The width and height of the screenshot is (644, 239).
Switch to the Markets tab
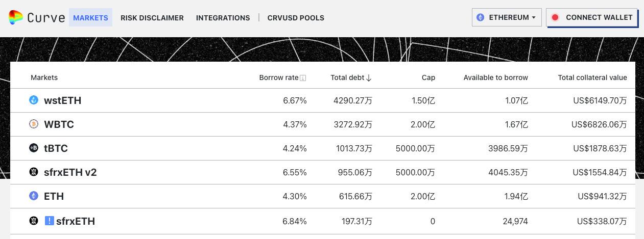tap(90, 17)
